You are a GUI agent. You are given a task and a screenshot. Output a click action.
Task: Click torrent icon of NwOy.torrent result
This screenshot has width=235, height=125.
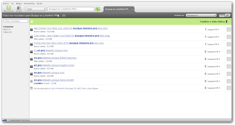(x=31, y=81)
